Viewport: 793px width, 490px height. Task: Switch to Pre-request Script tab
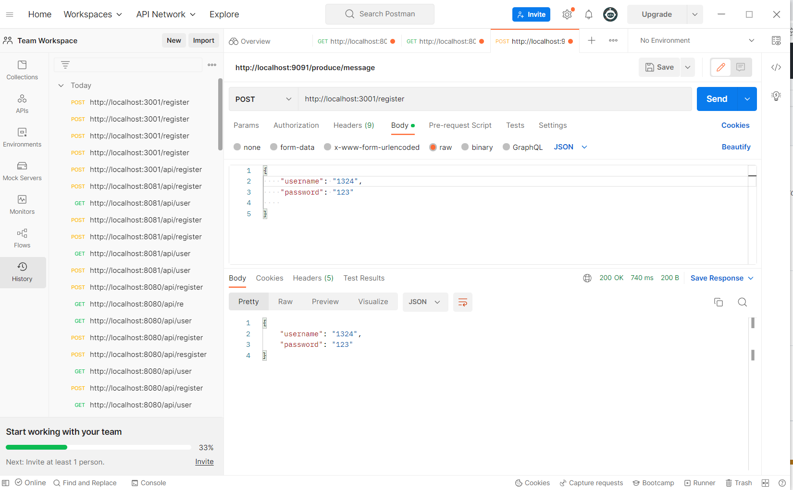[460, 125]
